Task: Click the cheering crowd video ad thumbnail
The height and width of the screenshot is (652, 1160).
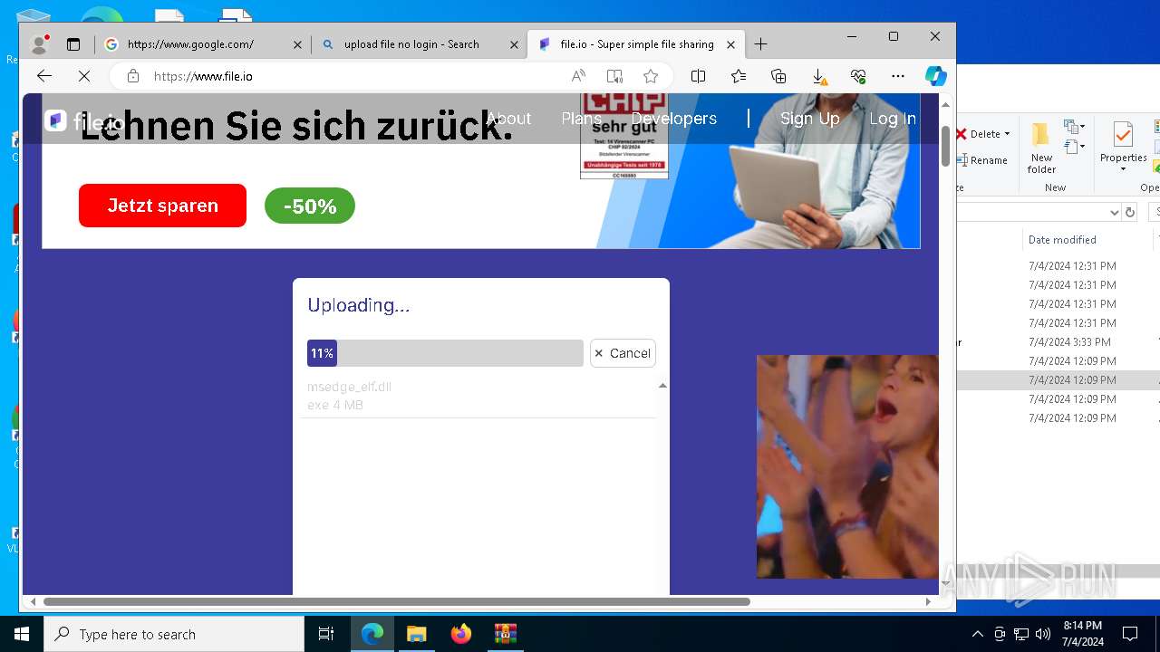Action: coord(847,466)
